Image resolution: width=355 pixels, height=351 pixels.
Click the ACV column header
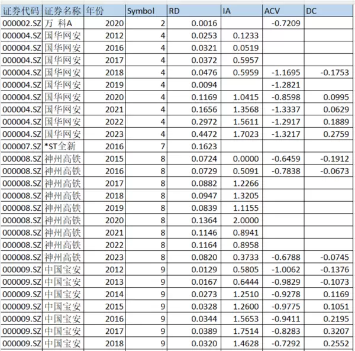[x=283, y=11]
